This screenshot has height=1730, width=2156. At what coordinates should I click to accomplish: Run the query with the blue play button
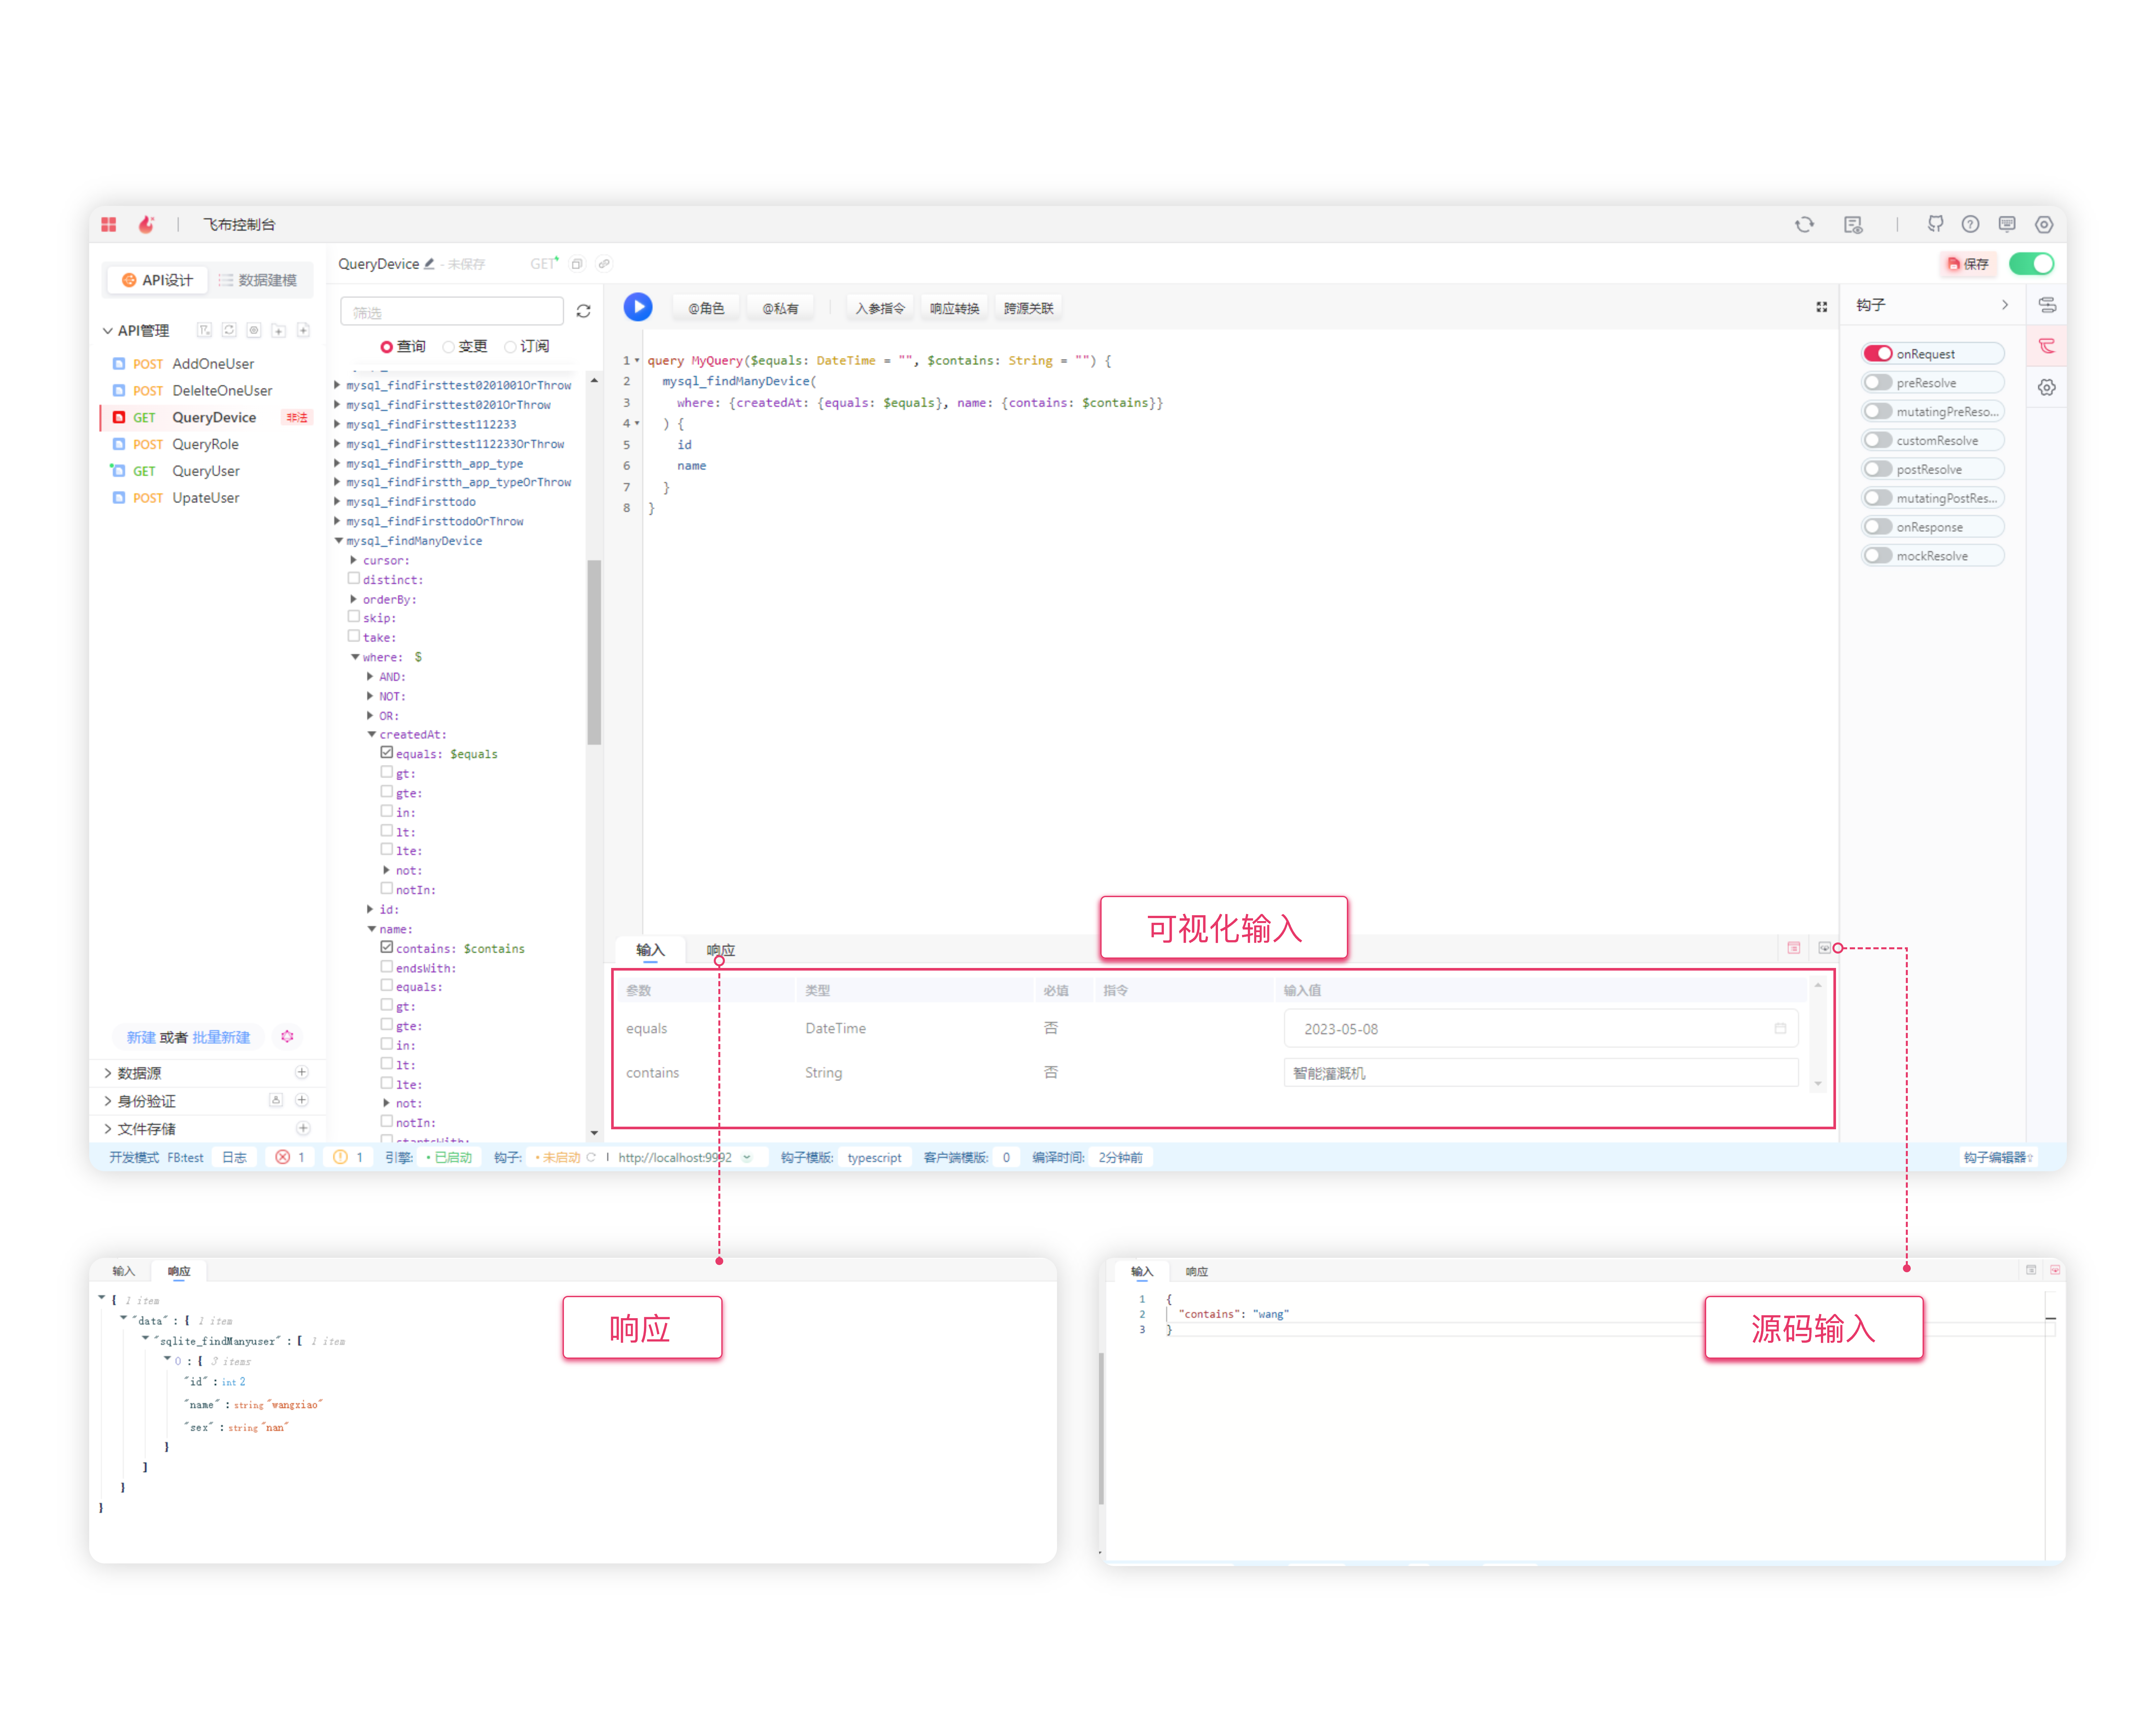pyautogui.click(x=638, y=307)
